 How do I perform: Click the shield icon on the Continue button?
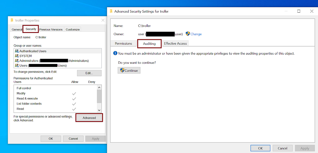point(122,70)
